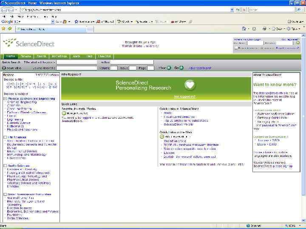
Task: Click the Not logged in? link in banner
Action: coord(184,97)
